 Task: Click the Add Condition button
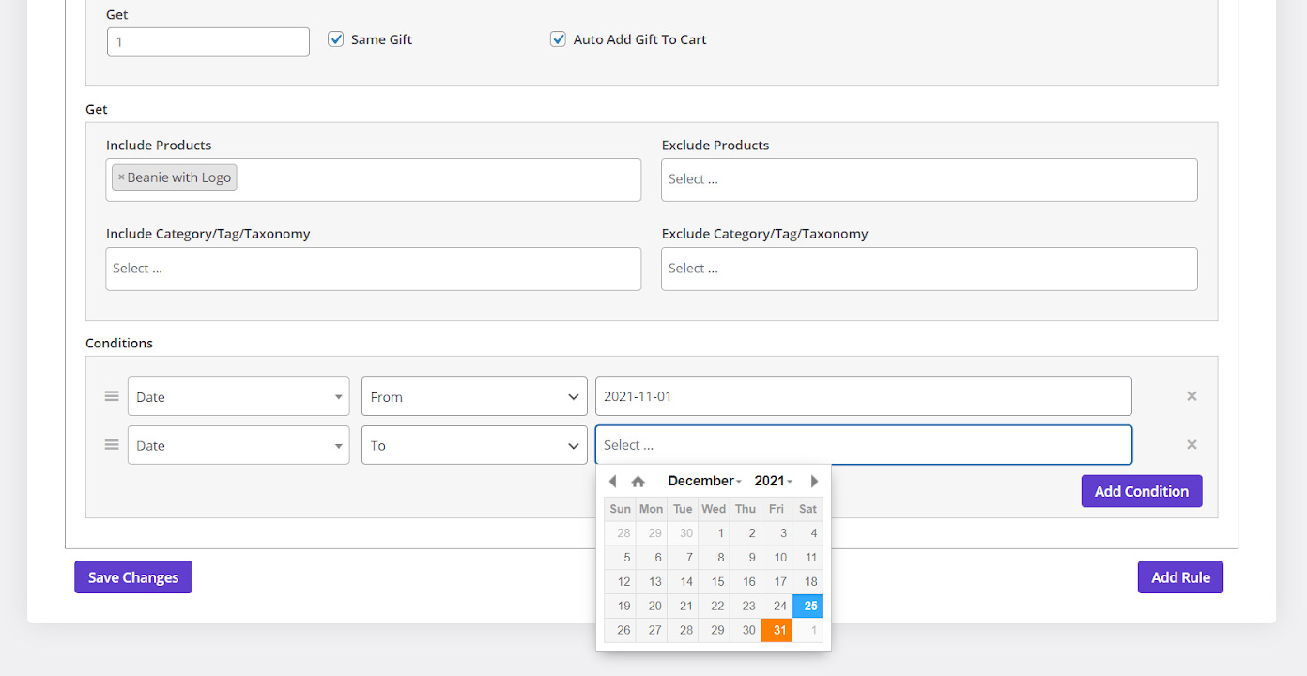tap(1142, 491)
